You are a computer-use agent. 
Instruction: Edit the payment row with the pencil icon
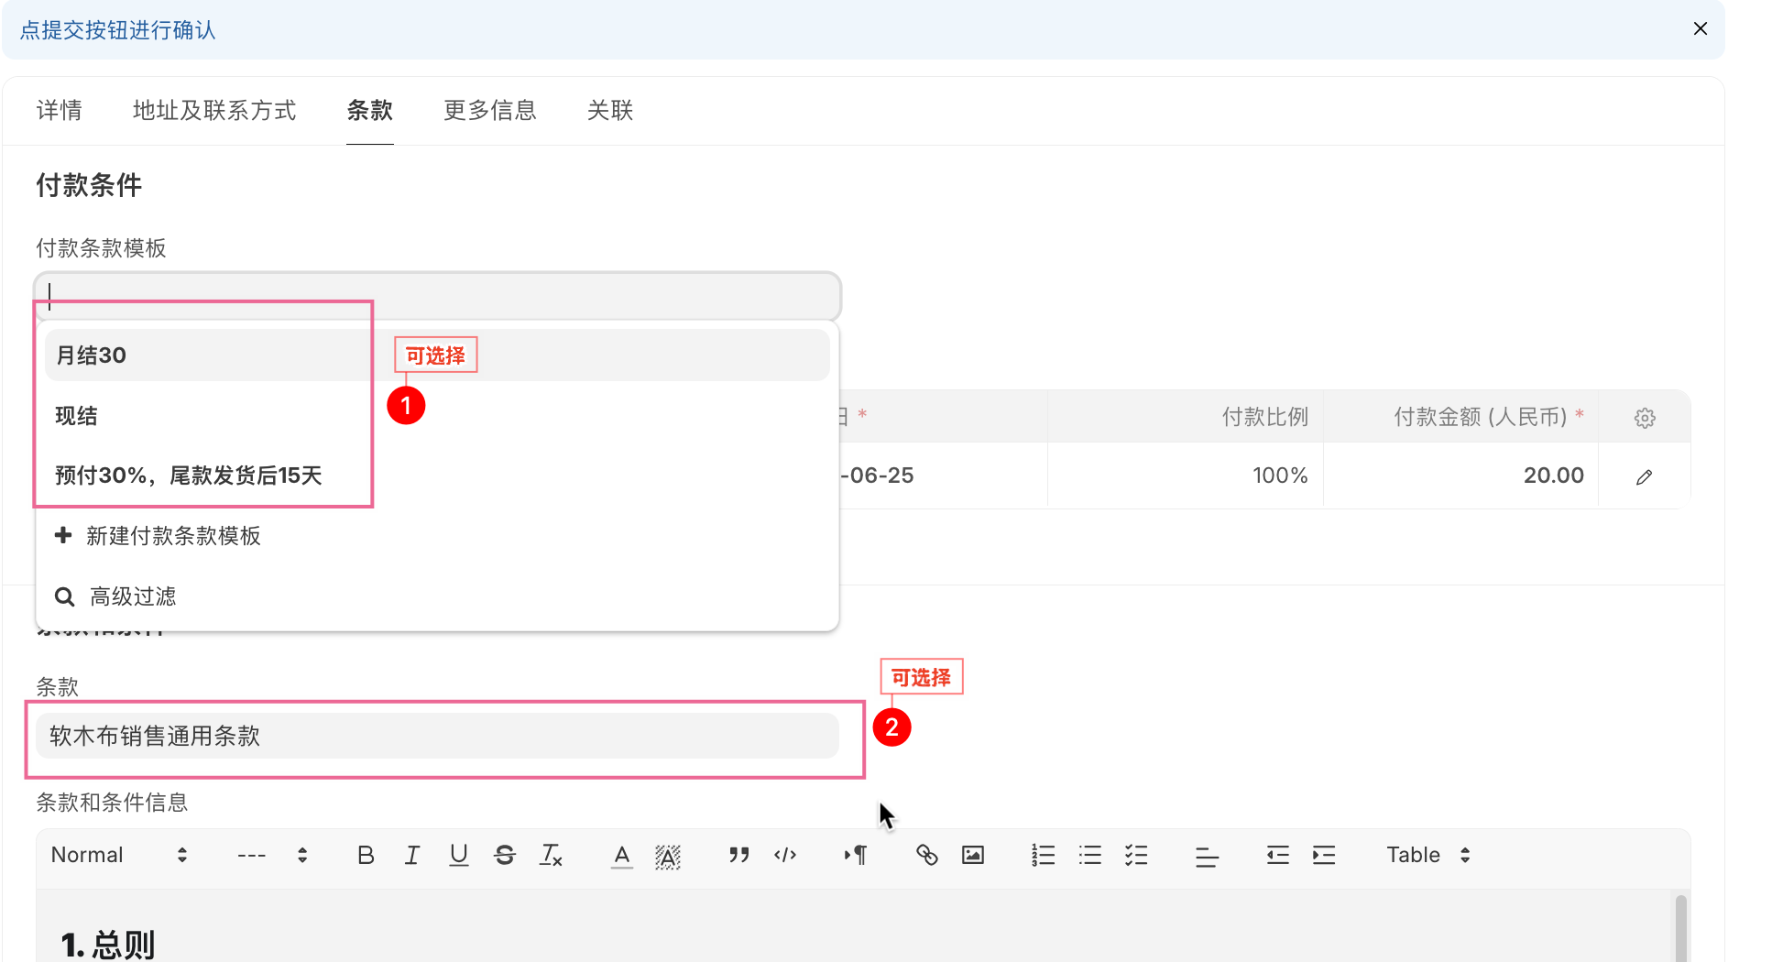(x=1645, y=476)
